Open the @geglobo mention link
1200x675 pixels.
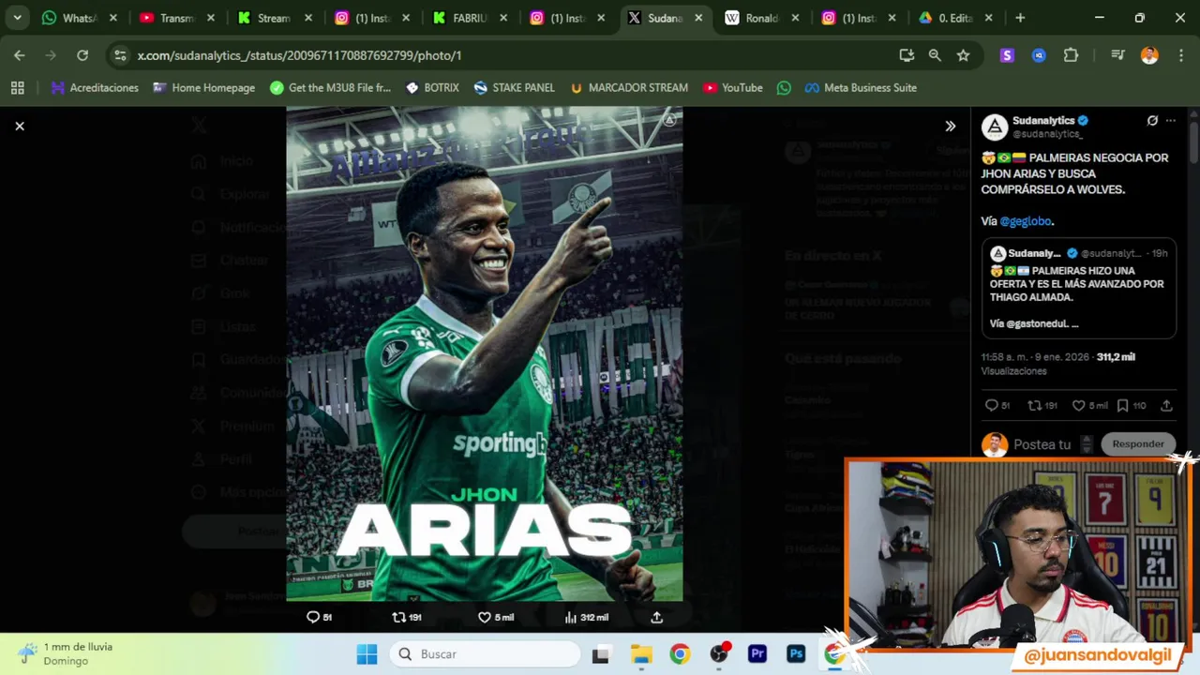tap(1026, 221)
